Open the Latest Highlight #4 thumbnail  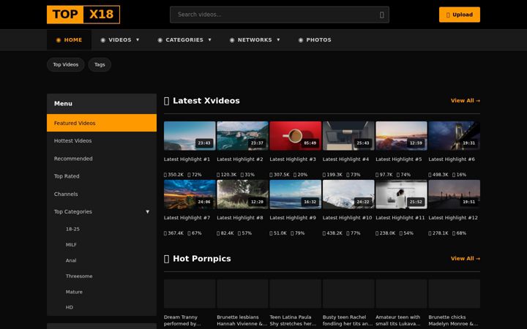tap(348, 136)
